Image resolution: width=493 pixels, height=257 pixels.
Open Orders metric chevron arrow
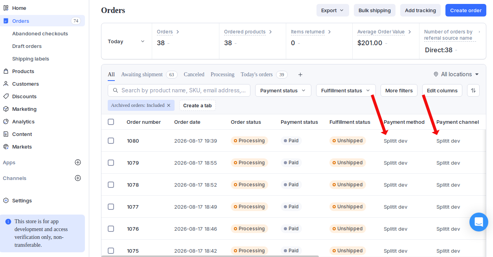[x=178, y=32]
